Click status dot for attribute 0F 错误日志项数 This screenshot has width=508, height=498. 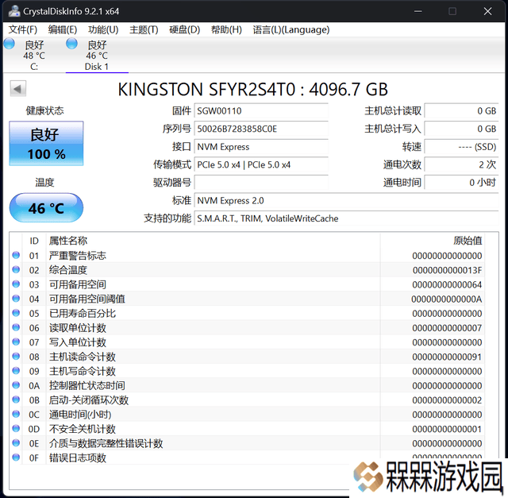(16, 457)
